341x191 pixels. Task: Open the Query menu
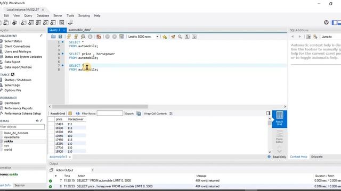(28, 15)
